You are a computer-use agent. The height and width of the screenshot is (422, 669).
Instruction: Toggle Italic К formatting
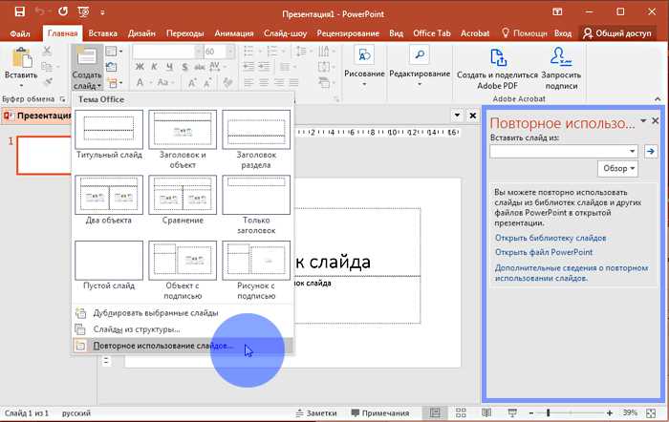(x=155, y=67)
